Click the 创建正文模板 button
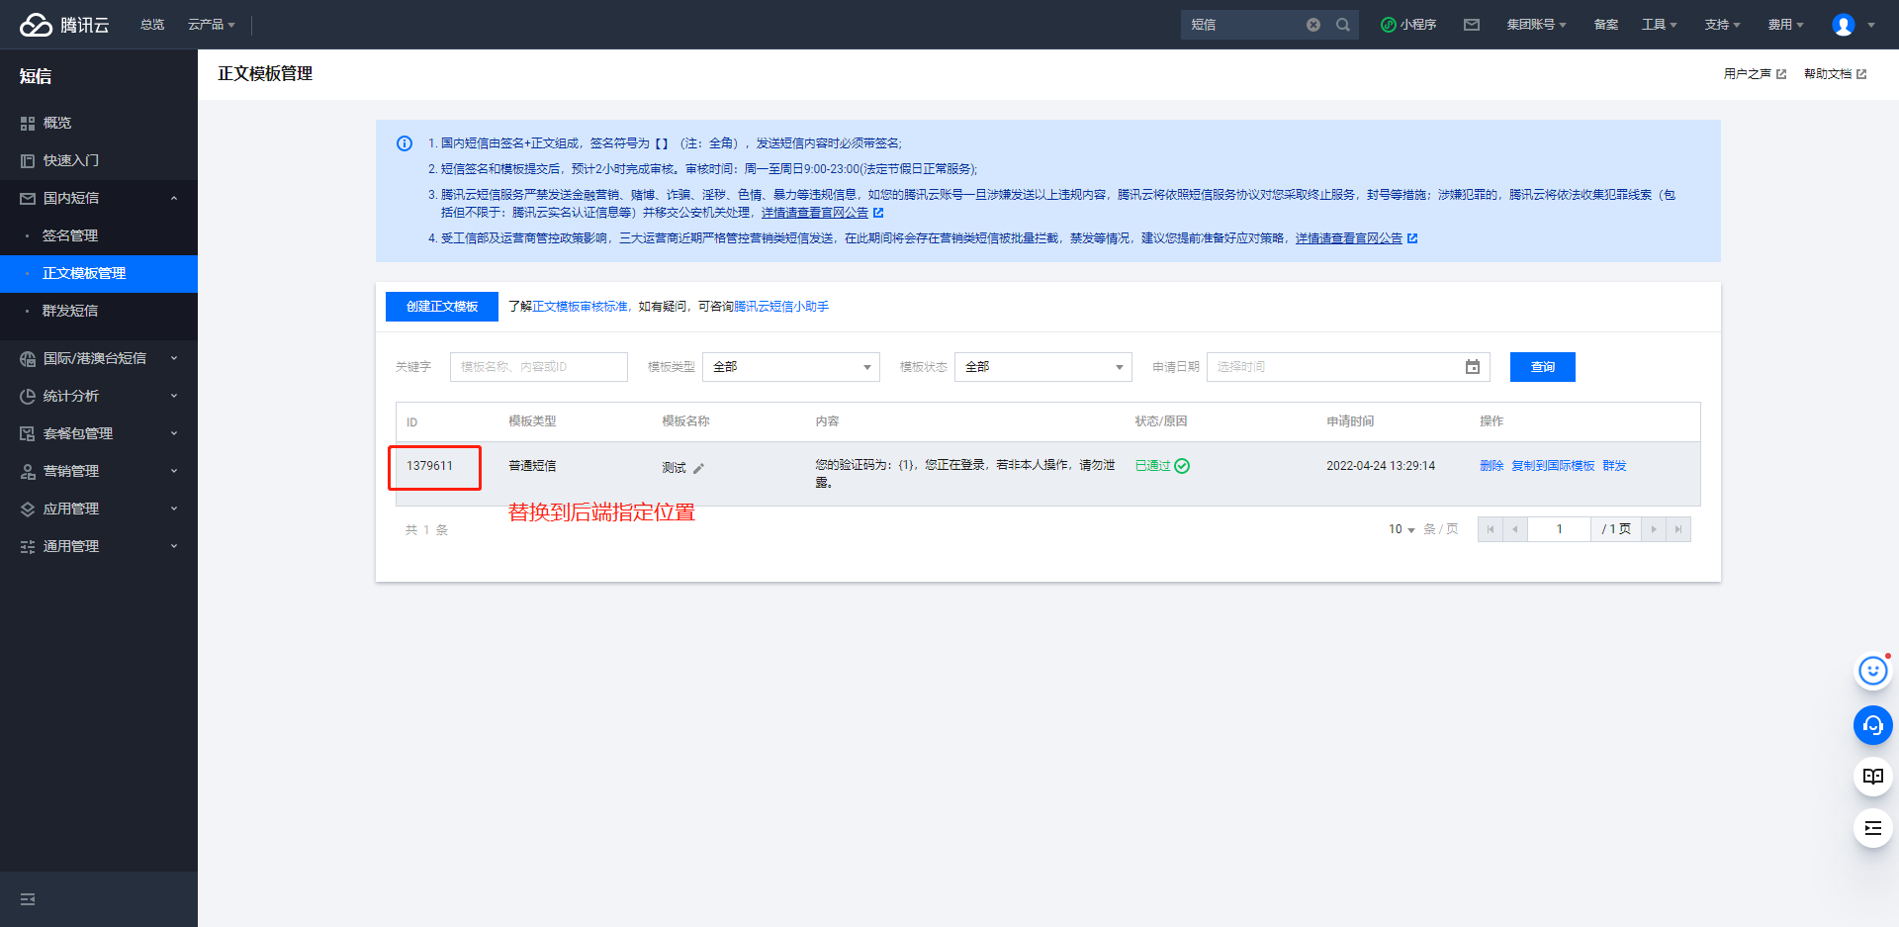This screenshot has height=927, width=1899. click(441, 307)
